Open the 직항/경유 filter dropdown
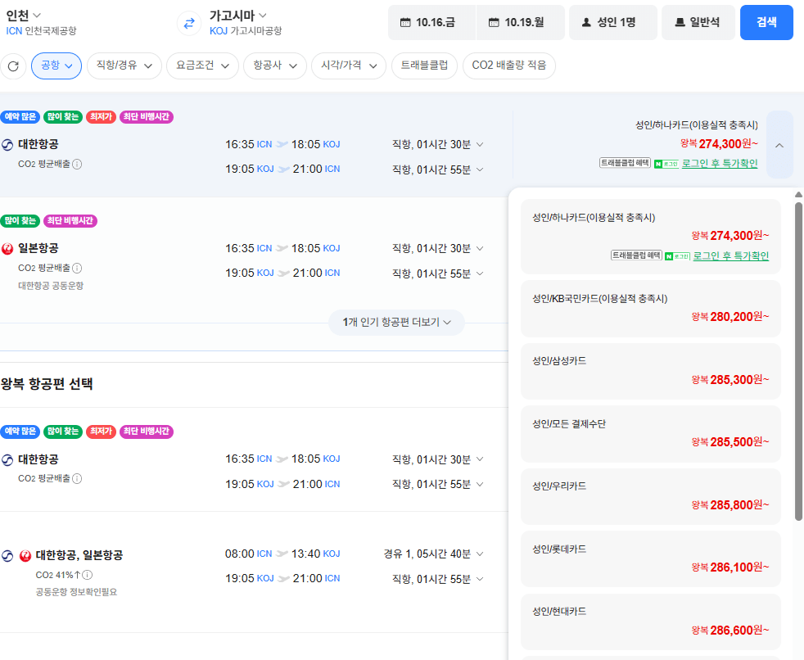This screenshot has width=804, height=660. pos(124,66)
